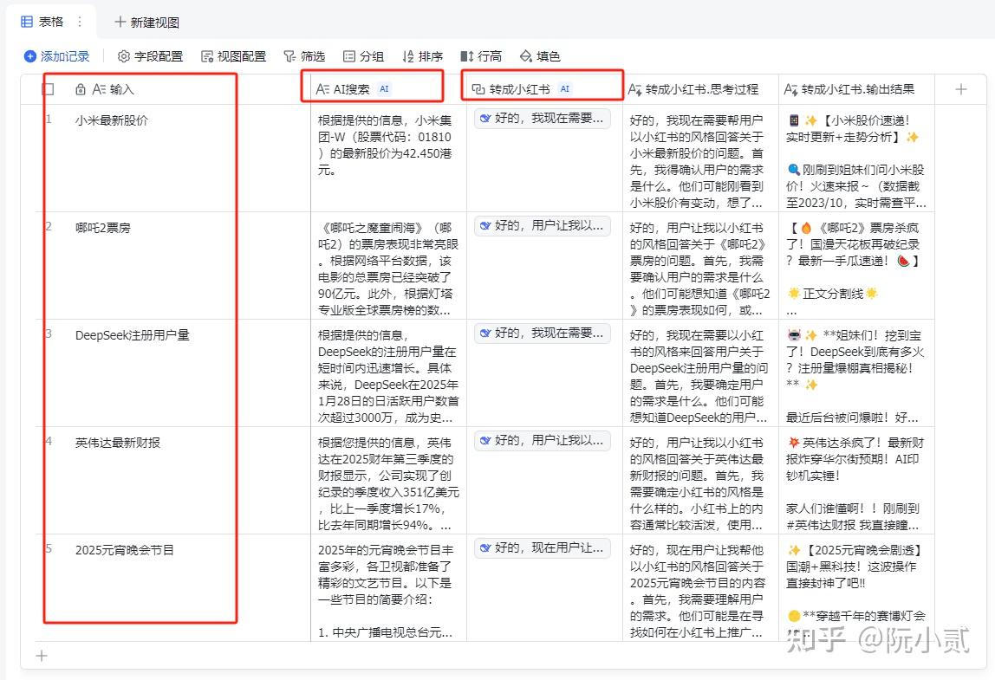Create a new view with 新建视图

[x=146, y=23]
